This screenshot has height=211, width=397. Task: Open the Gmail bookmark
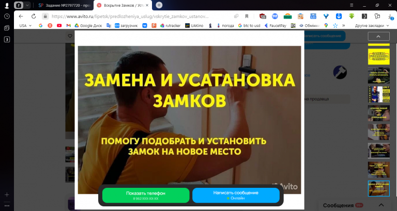pyautogui.click(x=69, y=25)
